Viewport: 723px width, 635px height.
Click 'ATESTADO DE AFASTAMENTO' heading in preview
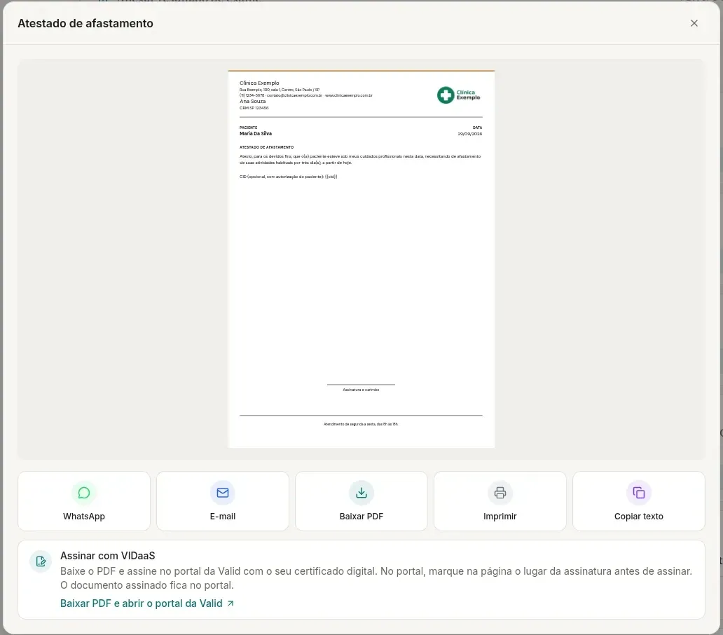pyautogui.click(x=266, y=147)
